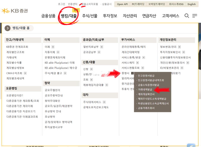
Task: Expand 조회 under 신용/대출
Action: [x=91, y=80]
